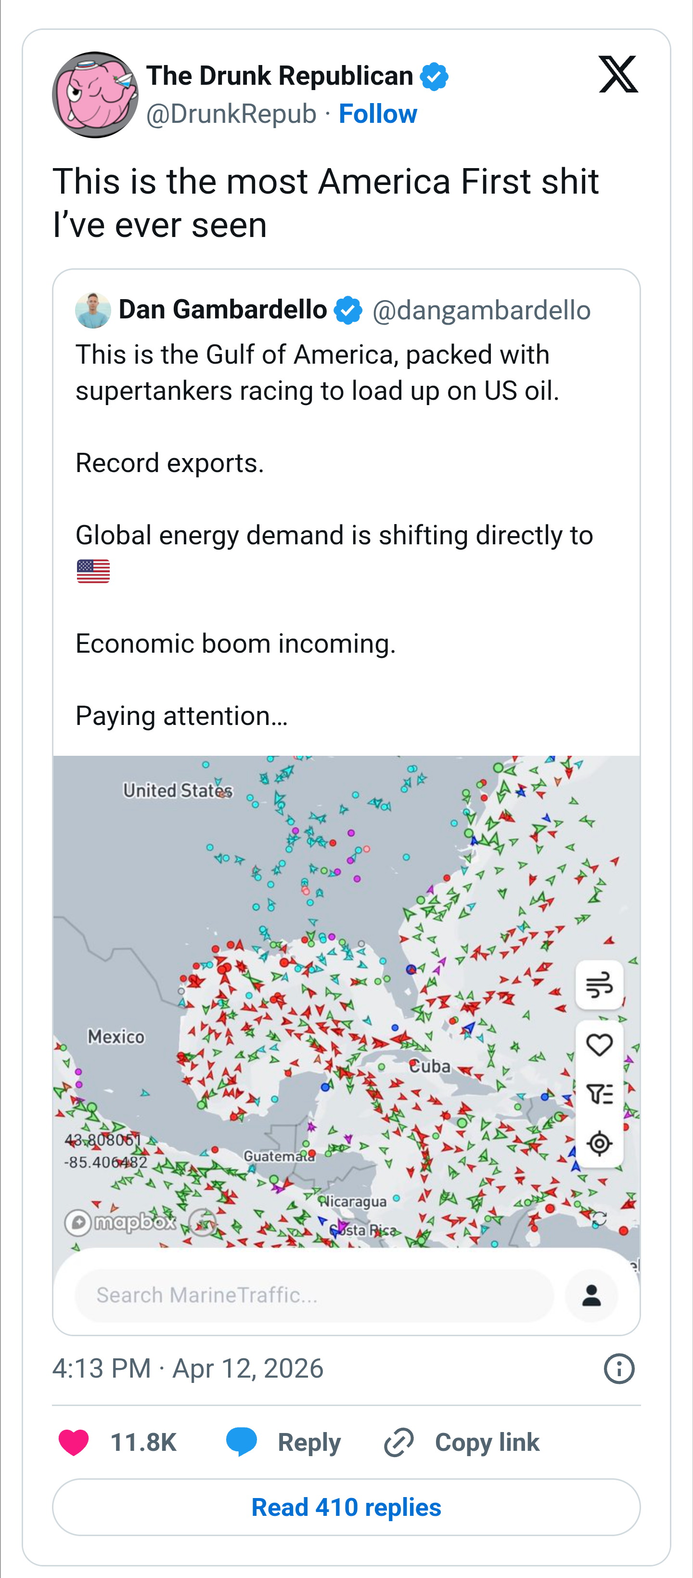Click the text "Record exports."
Viewport: 693px width, 1578px height.
point(169,463)
